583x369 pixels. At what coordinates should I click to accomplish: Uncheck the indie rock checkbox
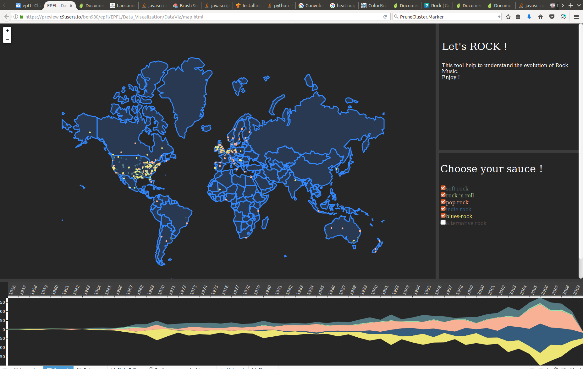[443, 208]
